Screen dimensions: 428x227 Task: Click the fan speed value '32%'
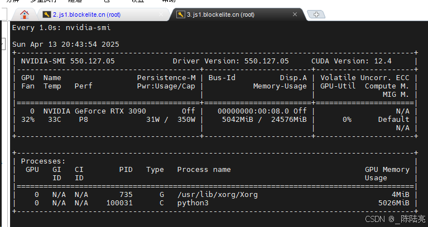28,120
